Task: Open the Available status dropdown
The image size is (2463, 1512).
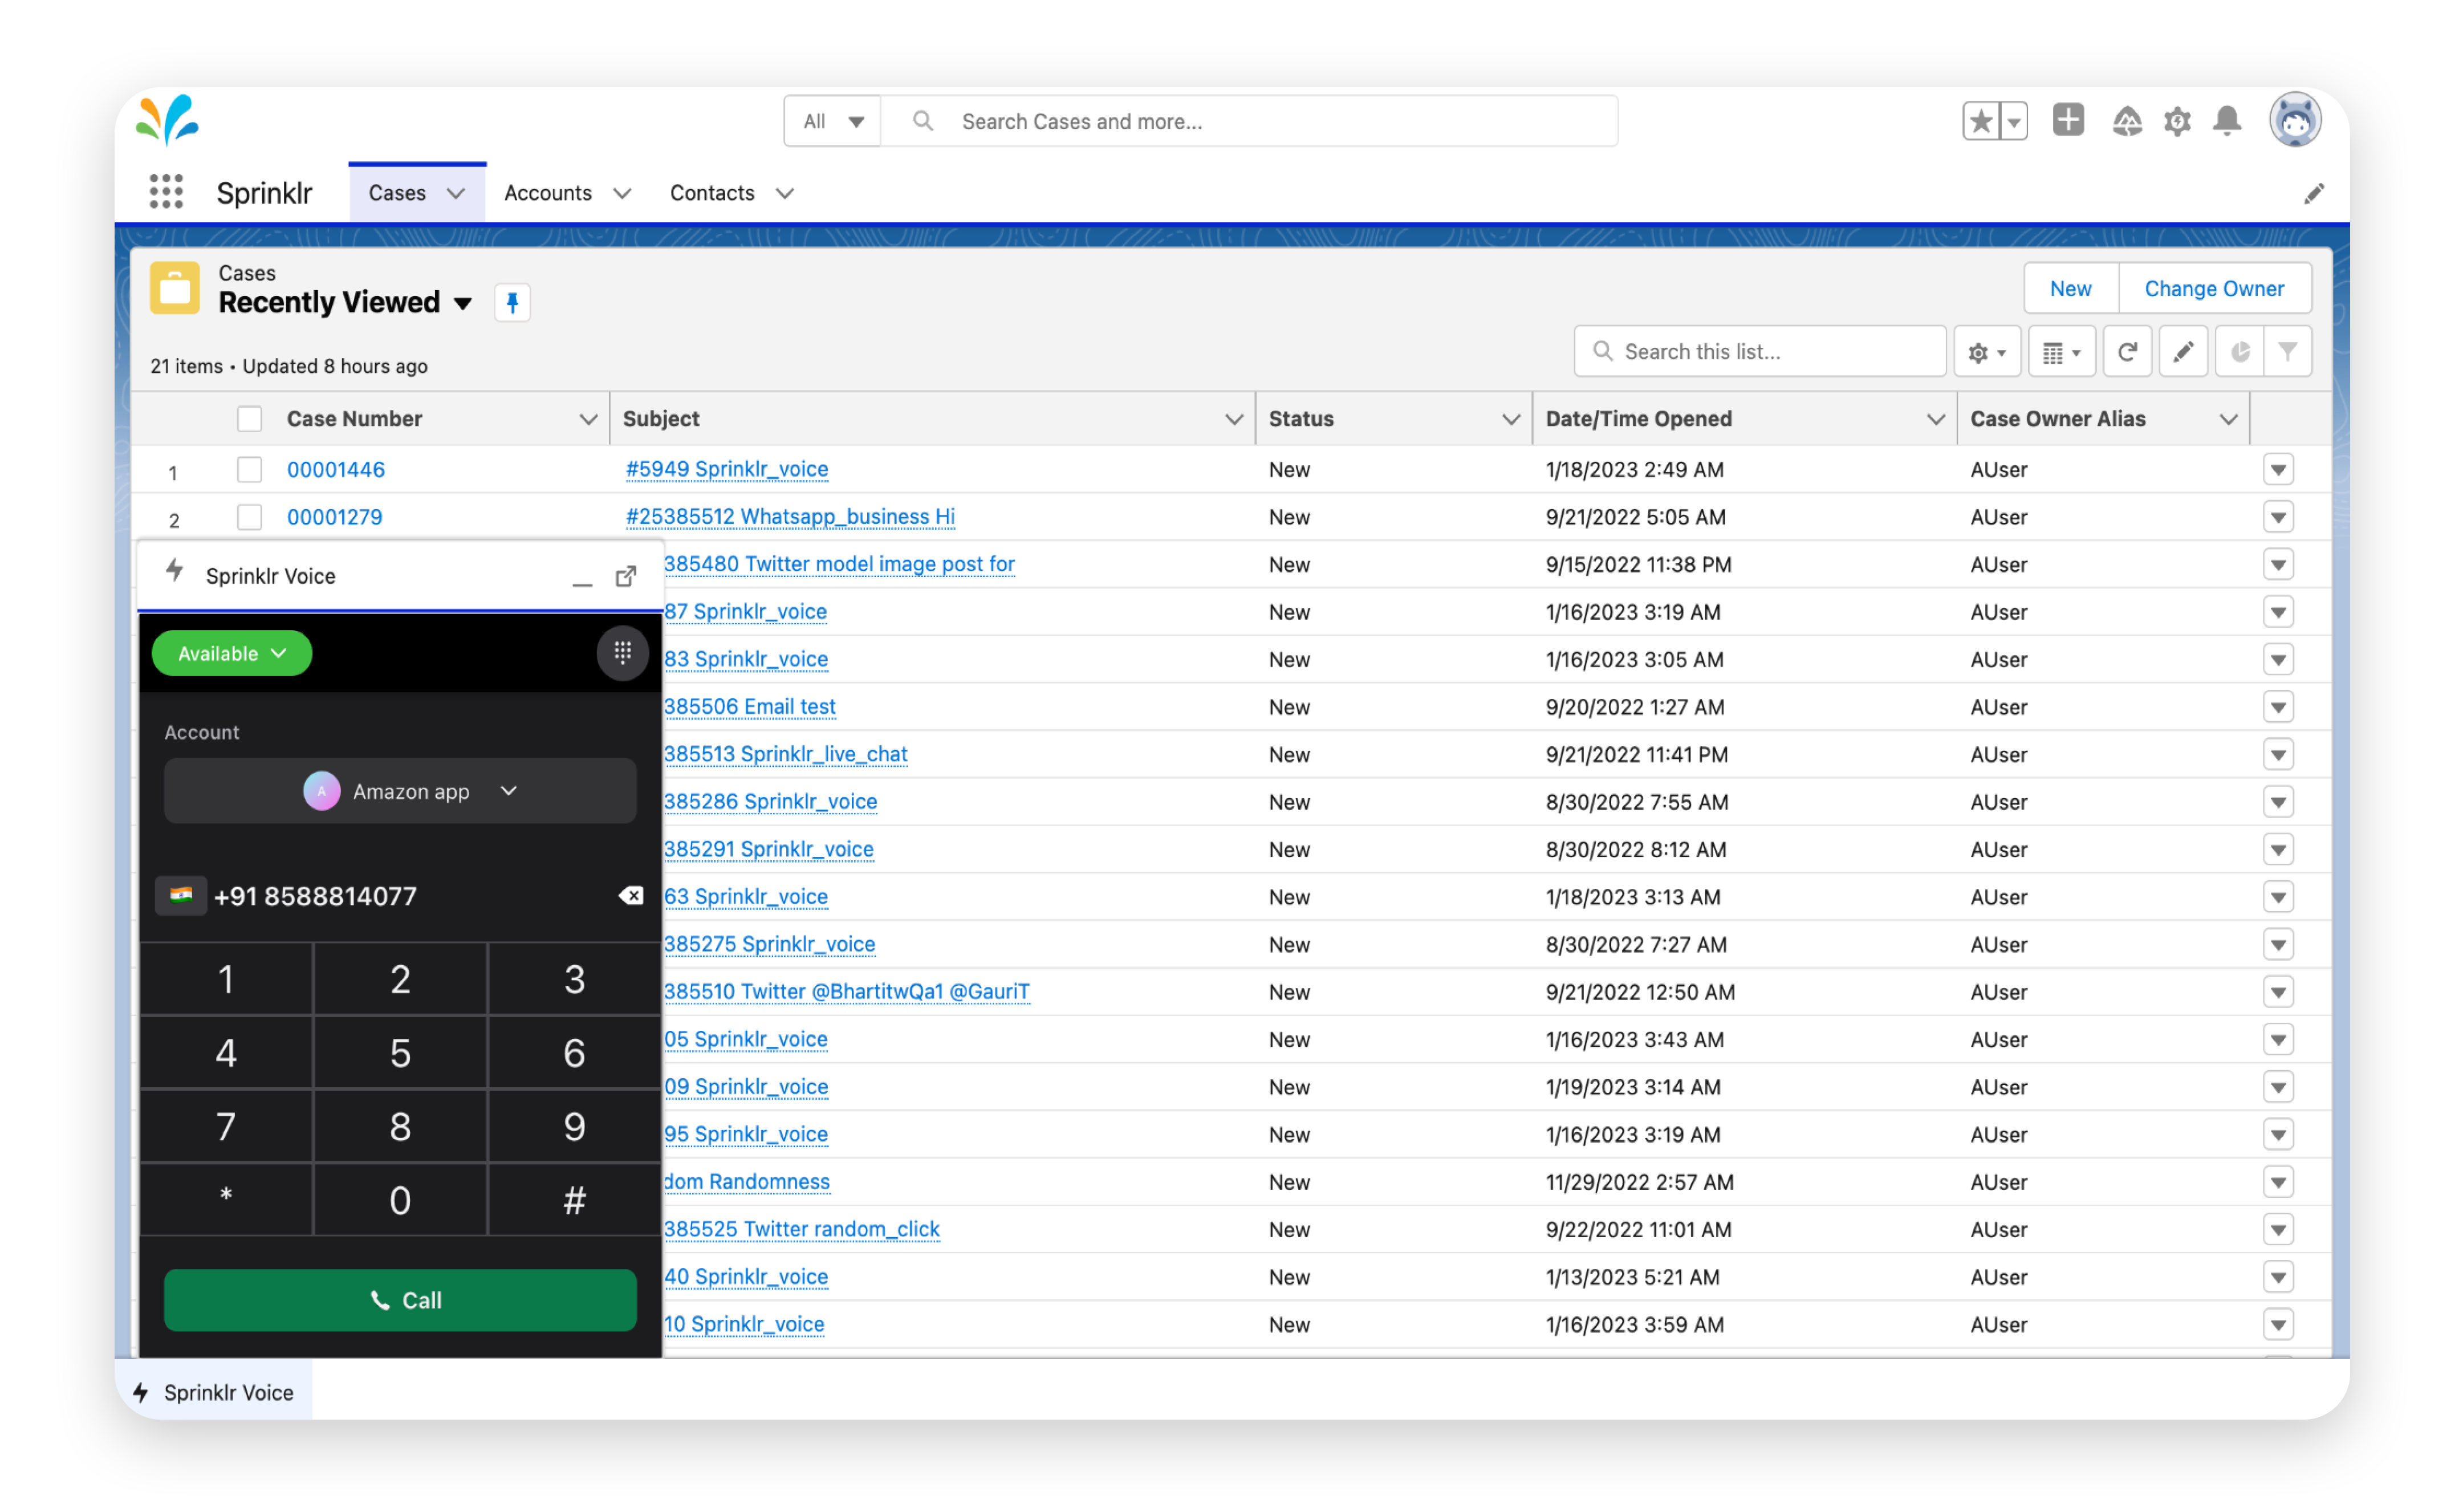Action: (231, 653)
